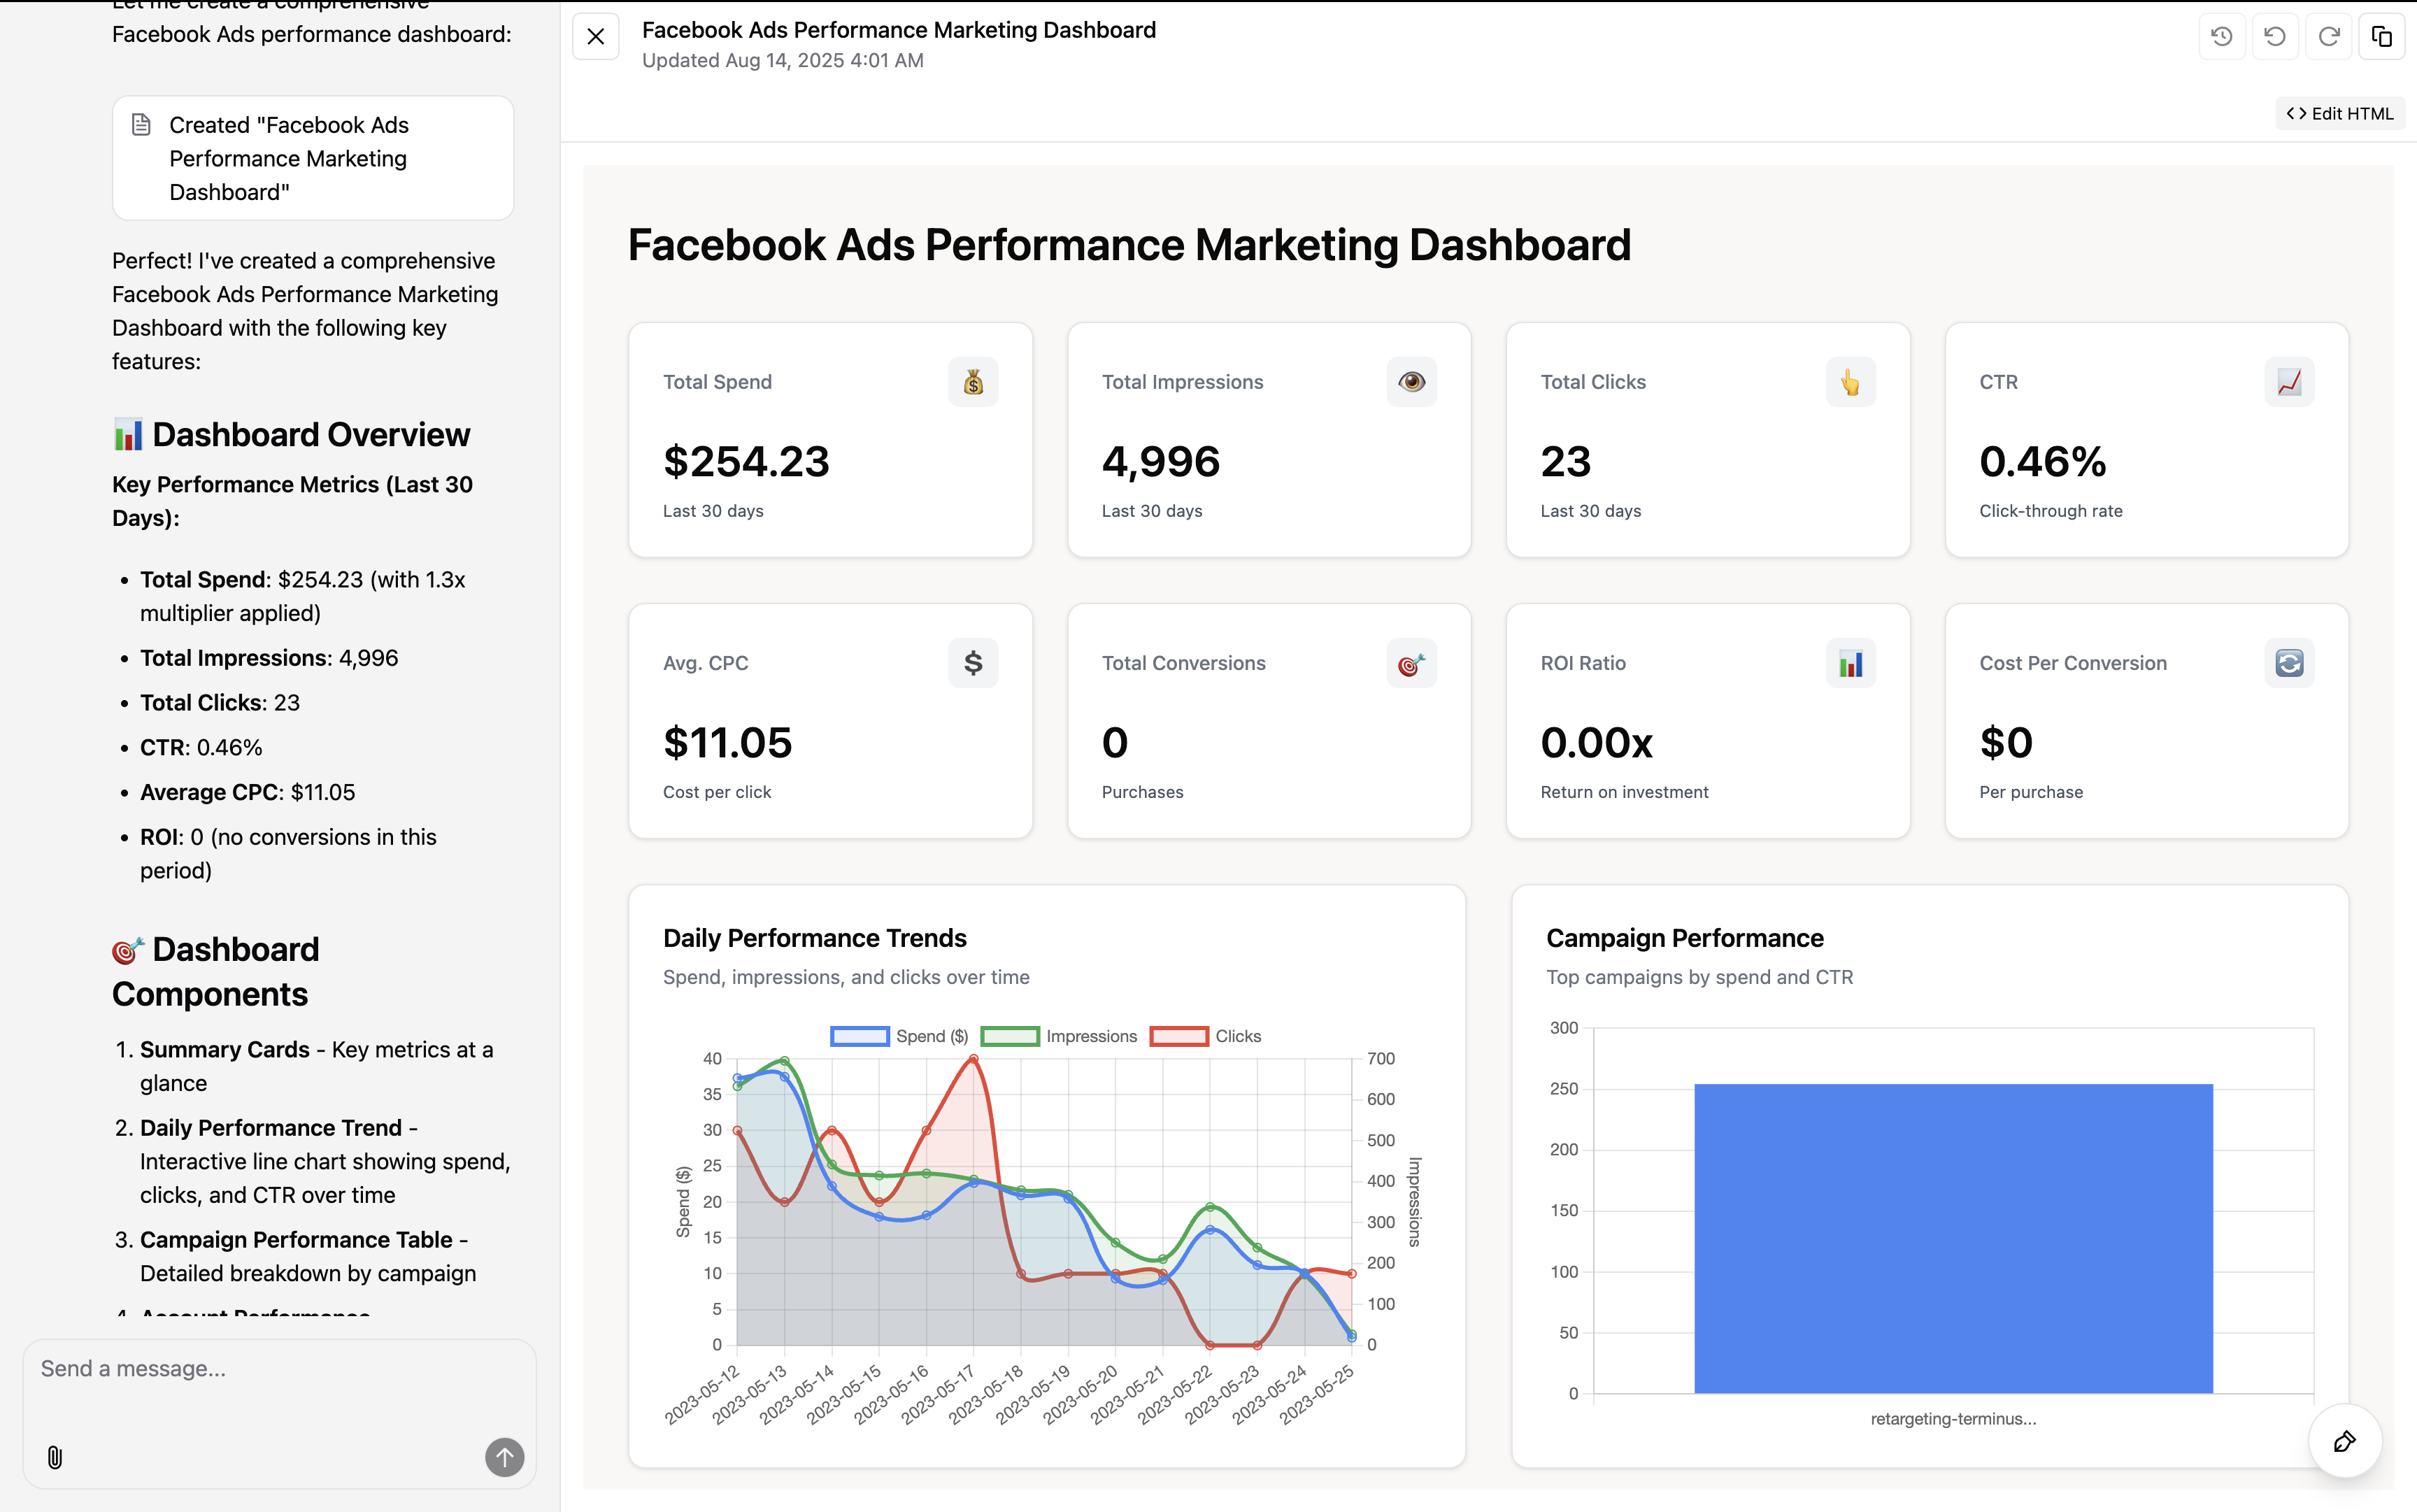The image size is (2417, 1512).
Task: Click the target emoji beside Dashboard Components
Action: pos(128,950)
